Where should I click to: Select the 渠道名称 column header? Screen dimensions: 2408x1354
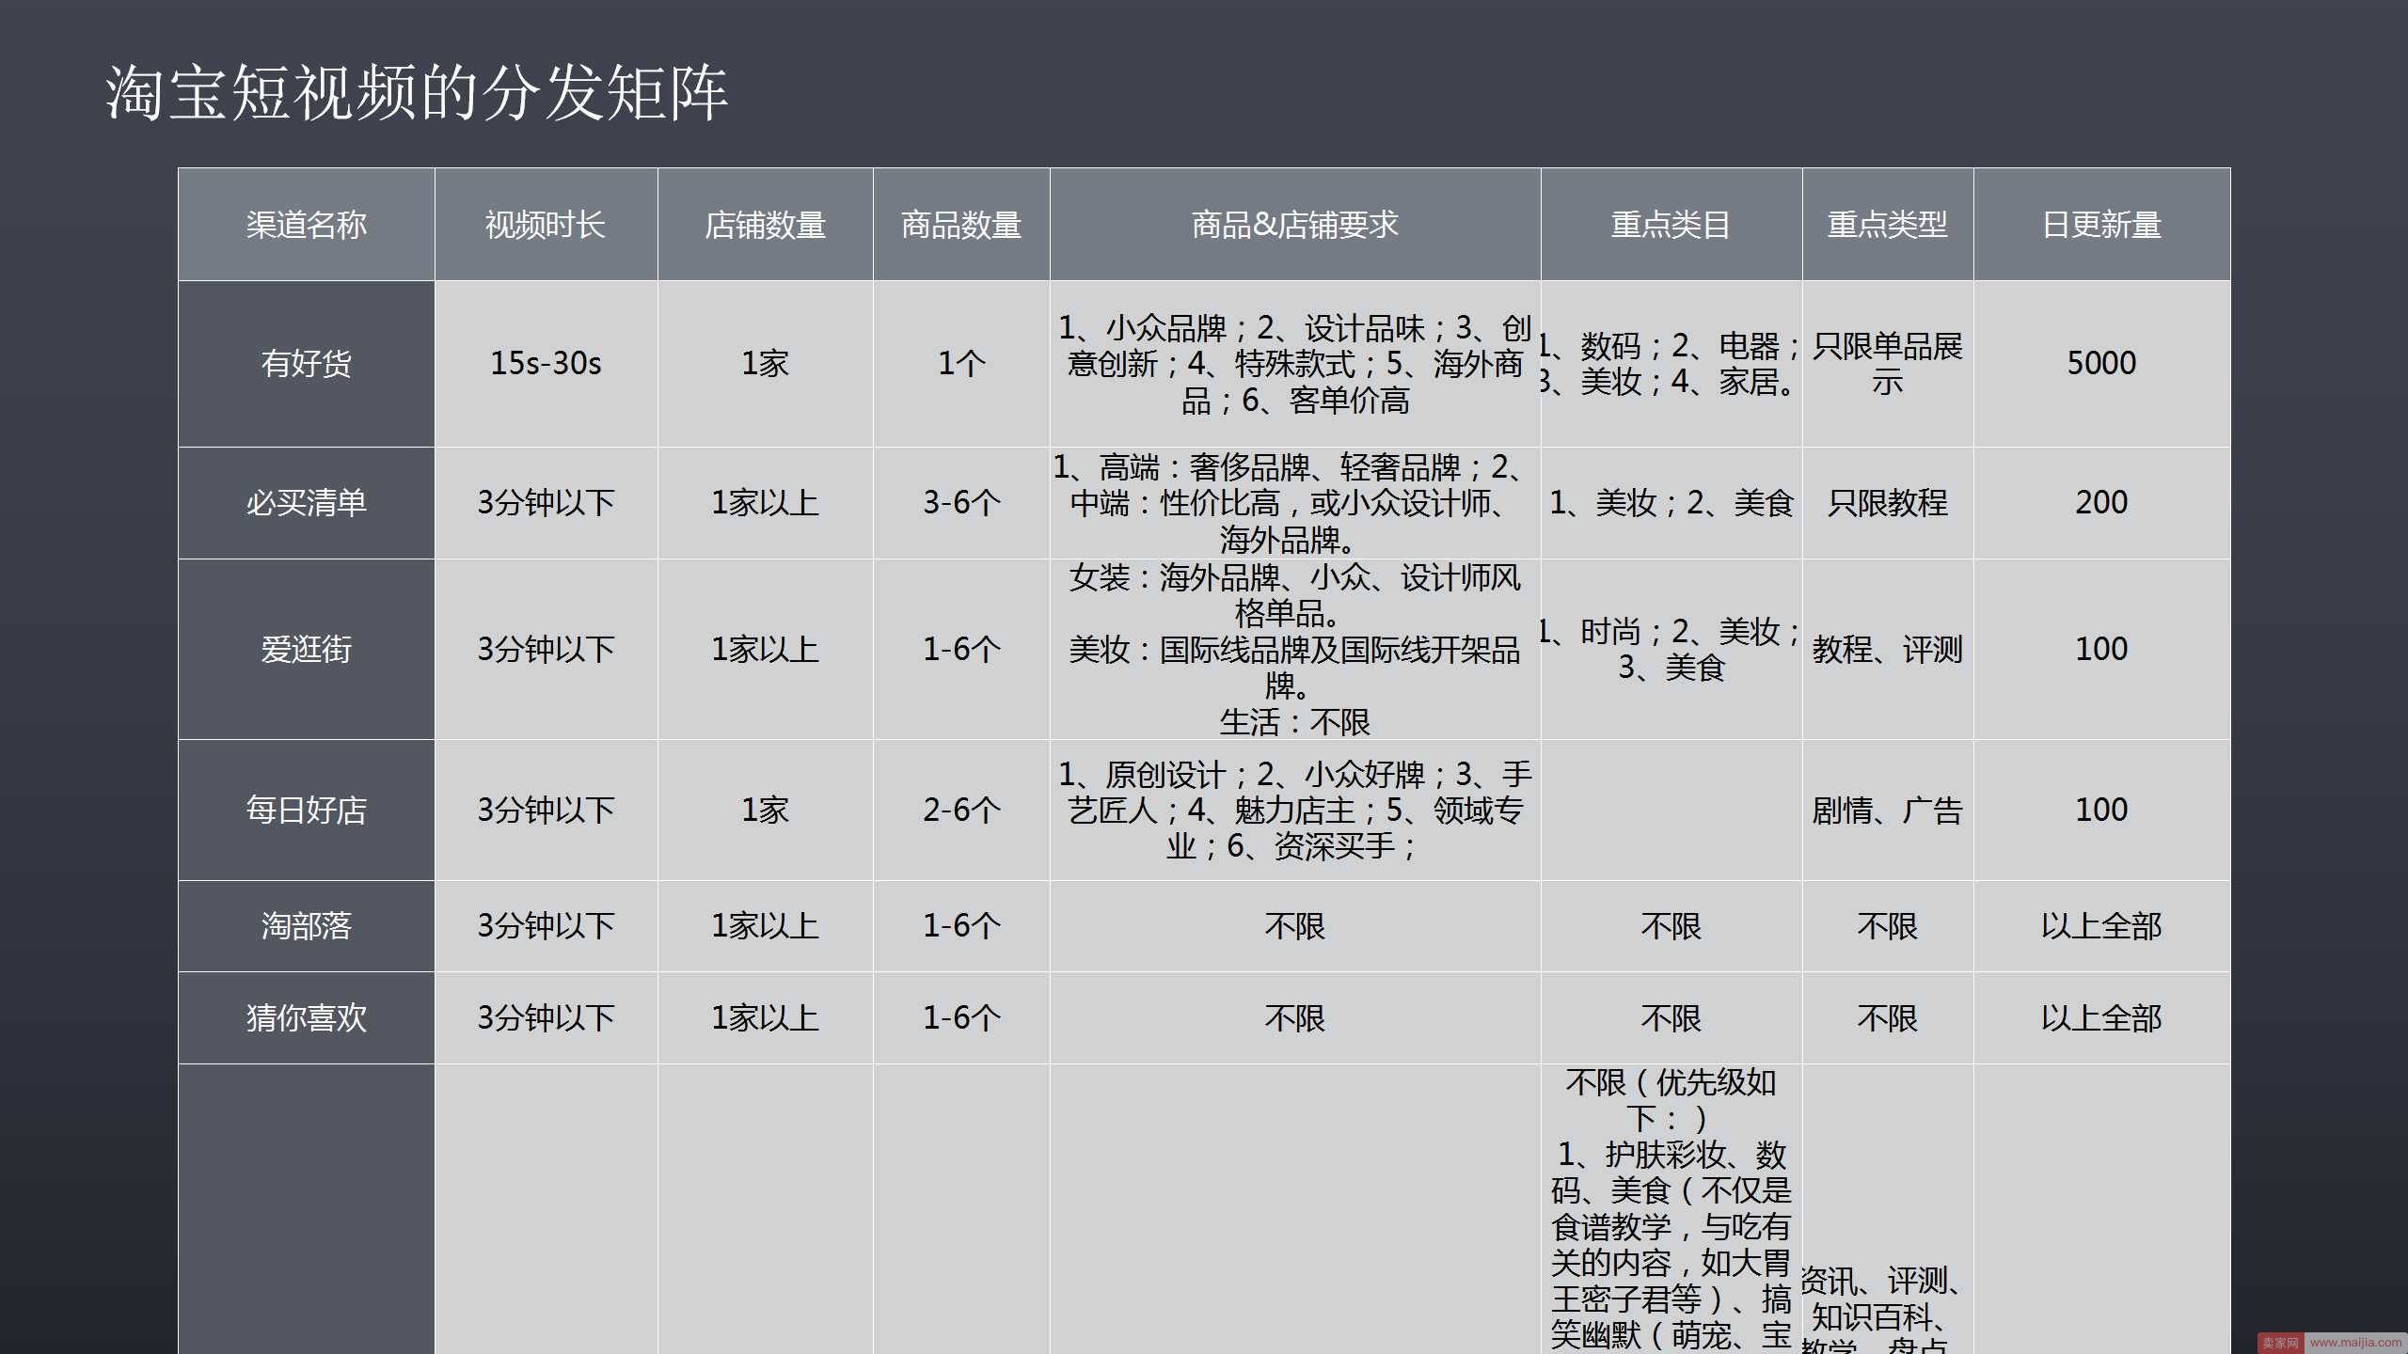[x=307, y=225]
